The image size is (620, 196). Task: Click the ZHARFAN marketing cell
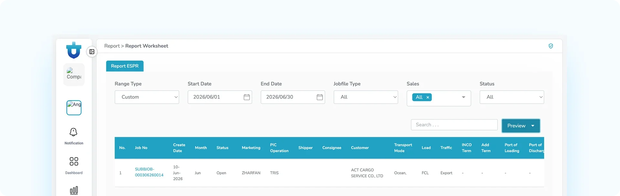coord(251,173)
